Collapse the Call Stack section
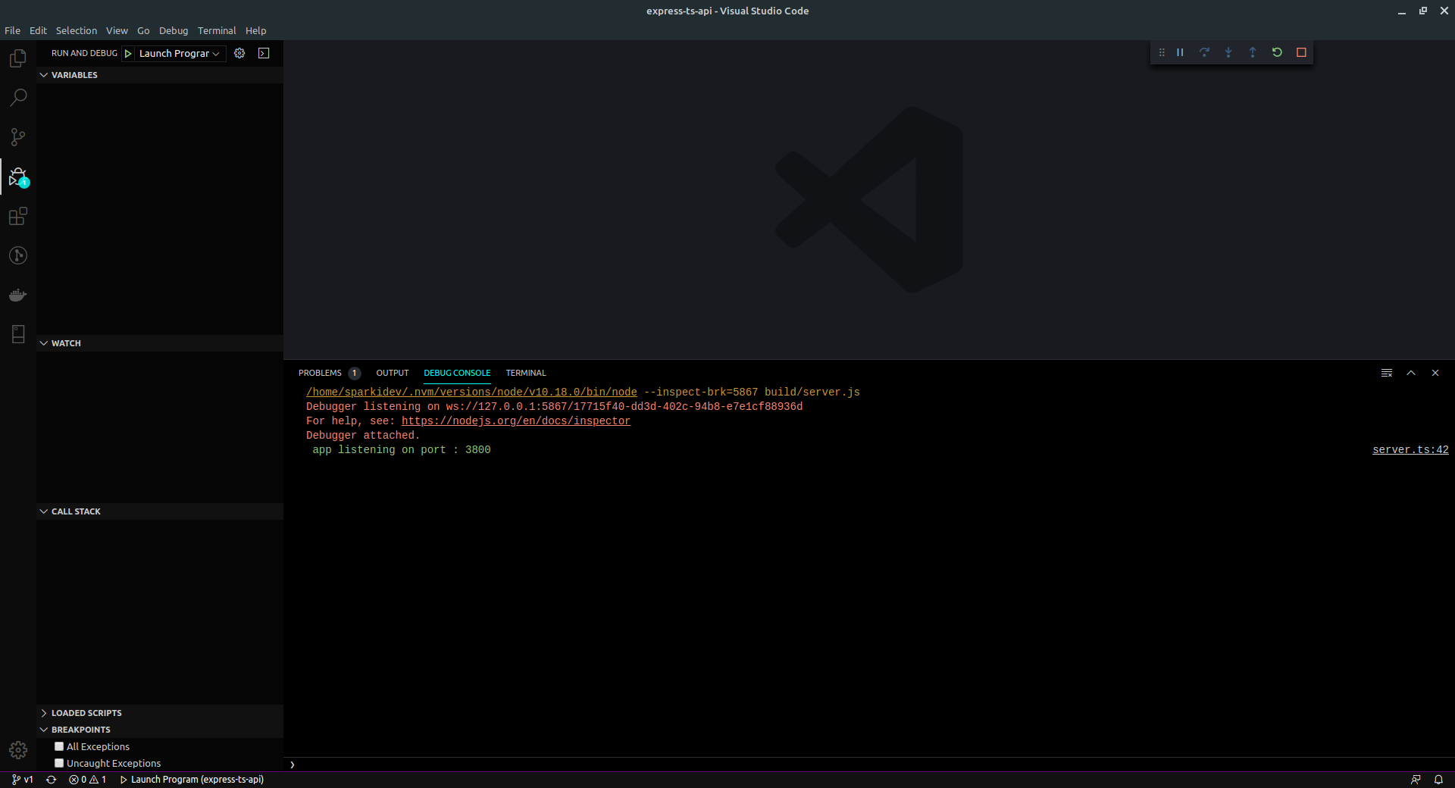The width and height of the screenshot is (1455, 788). coord(160,511)
